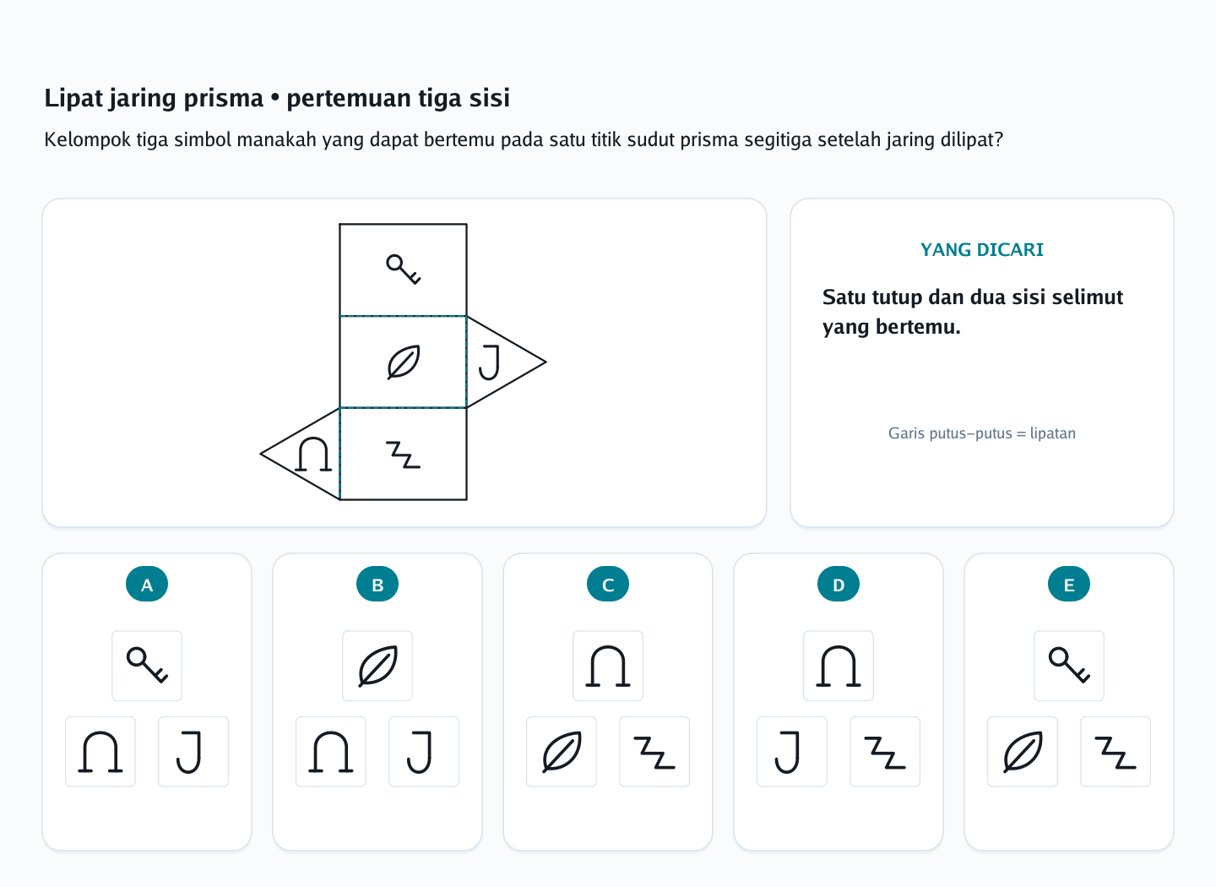
Task: Choose answer option B badge
Action: (377, 584)
